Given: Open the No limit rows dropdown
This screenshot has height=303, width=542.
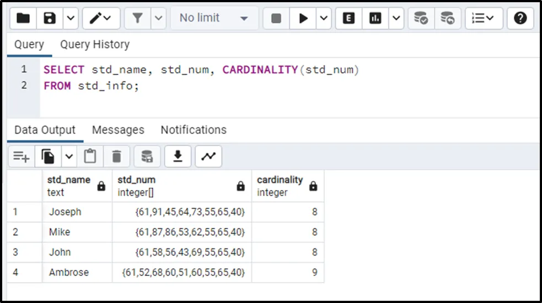Looking at the screenshot, I should [x=214, y=19].
